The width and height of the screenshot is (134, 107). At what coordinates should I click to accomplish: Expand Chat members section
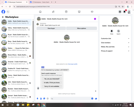click(x=115, y=43)
